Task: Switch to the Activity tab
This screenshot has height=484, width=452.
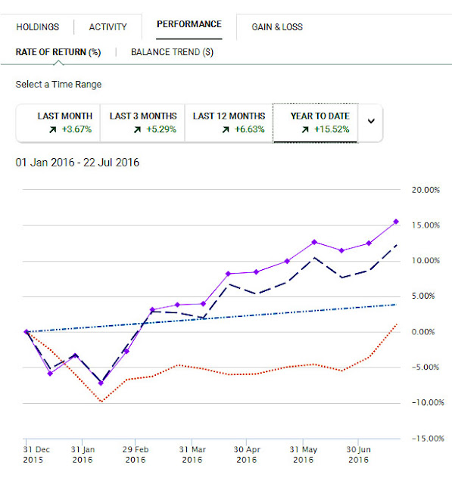Action: click(108, 27)
